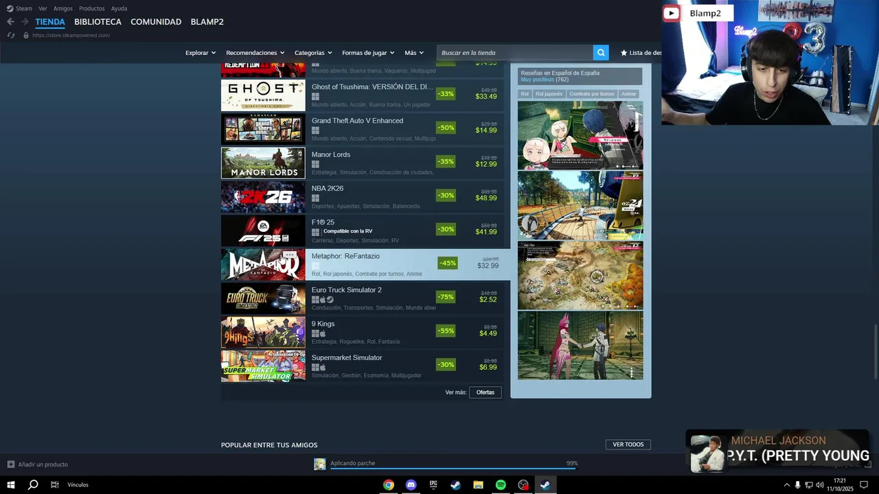The height and width of the screenshot is (494, 879).
Task: Click the -55% discount badge for 9 Kings
Action: tap(446, 331)
